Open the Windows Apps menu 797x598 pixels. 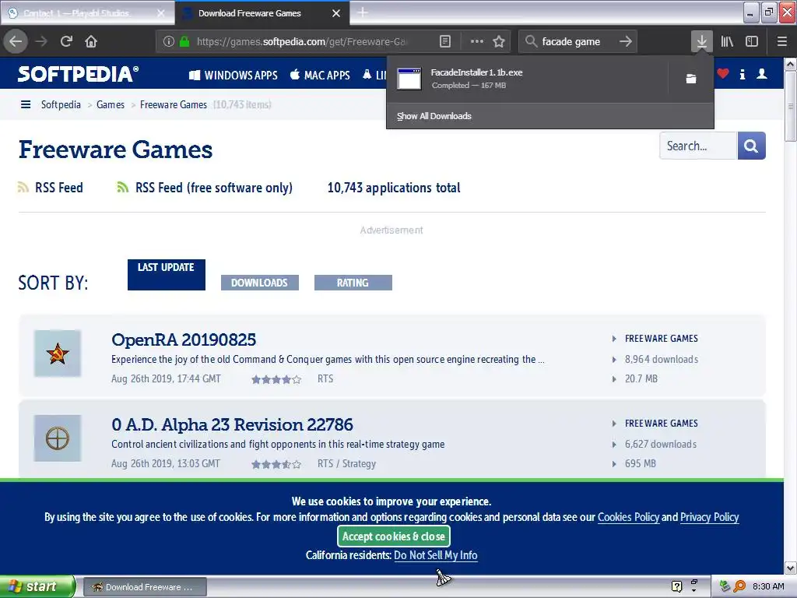tap(233, 76)
